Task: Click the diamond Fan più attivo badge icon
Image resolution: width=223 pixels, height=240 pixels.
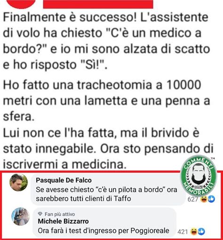Action: [40, 214]
